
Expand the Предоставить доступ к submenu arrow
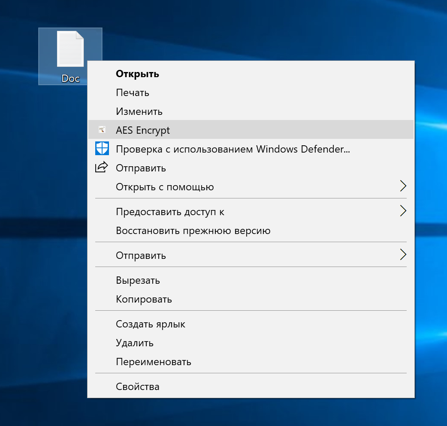pyautogui.click(x=402, y=211)
